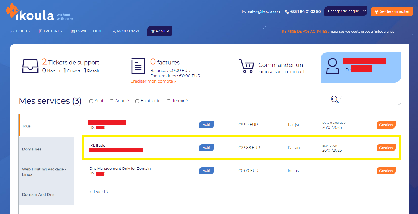Open the Changer de langue dropdown
This screenshot has height=214, width=418.
tap(346, 11)
